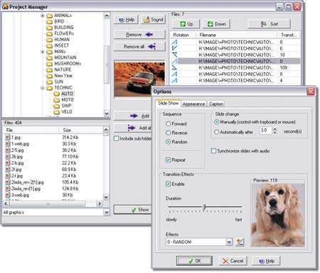
Task: Click the image icon beside 1.jpg
Action: [x=8, y=138]
